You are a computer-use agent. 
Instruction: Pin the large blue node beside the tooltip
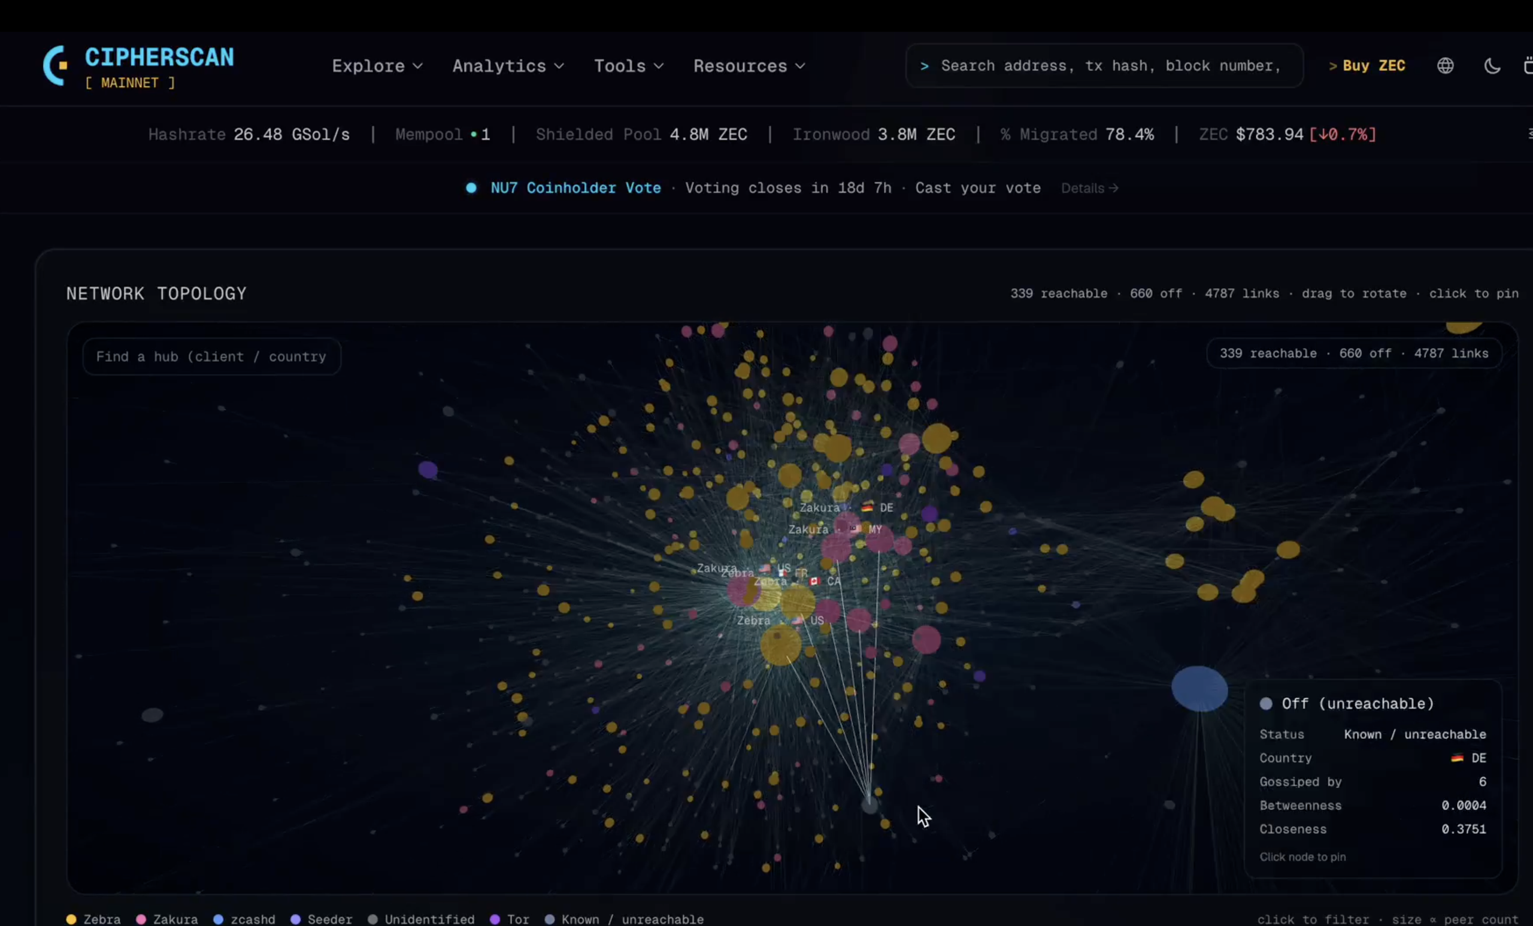click(1199, 689)
